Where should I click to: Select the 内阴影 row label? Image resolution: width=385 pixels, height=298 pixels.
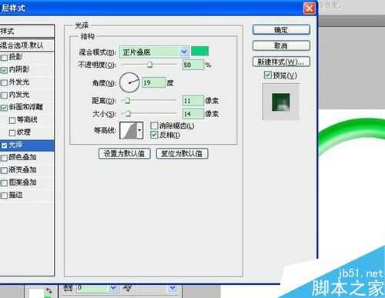(x=19, y=69)
